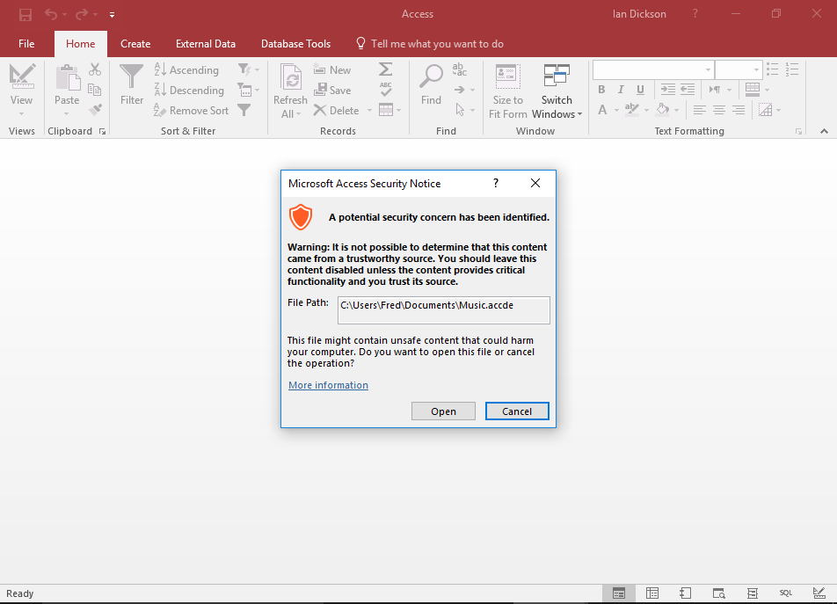The image size is (837, 604).
Task: Click Delete record button
Action: [336, 111]
